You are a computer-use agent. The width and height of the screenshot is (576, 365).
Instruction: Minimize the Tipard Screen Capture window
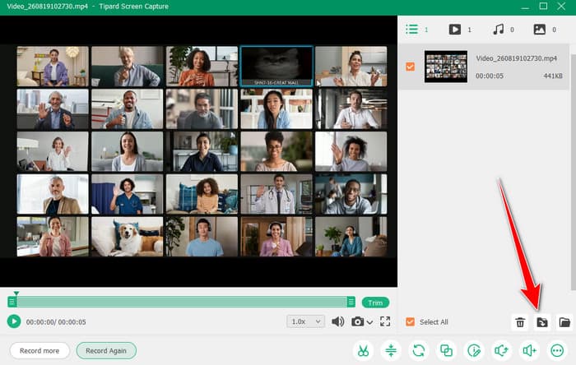click(526, 7)
